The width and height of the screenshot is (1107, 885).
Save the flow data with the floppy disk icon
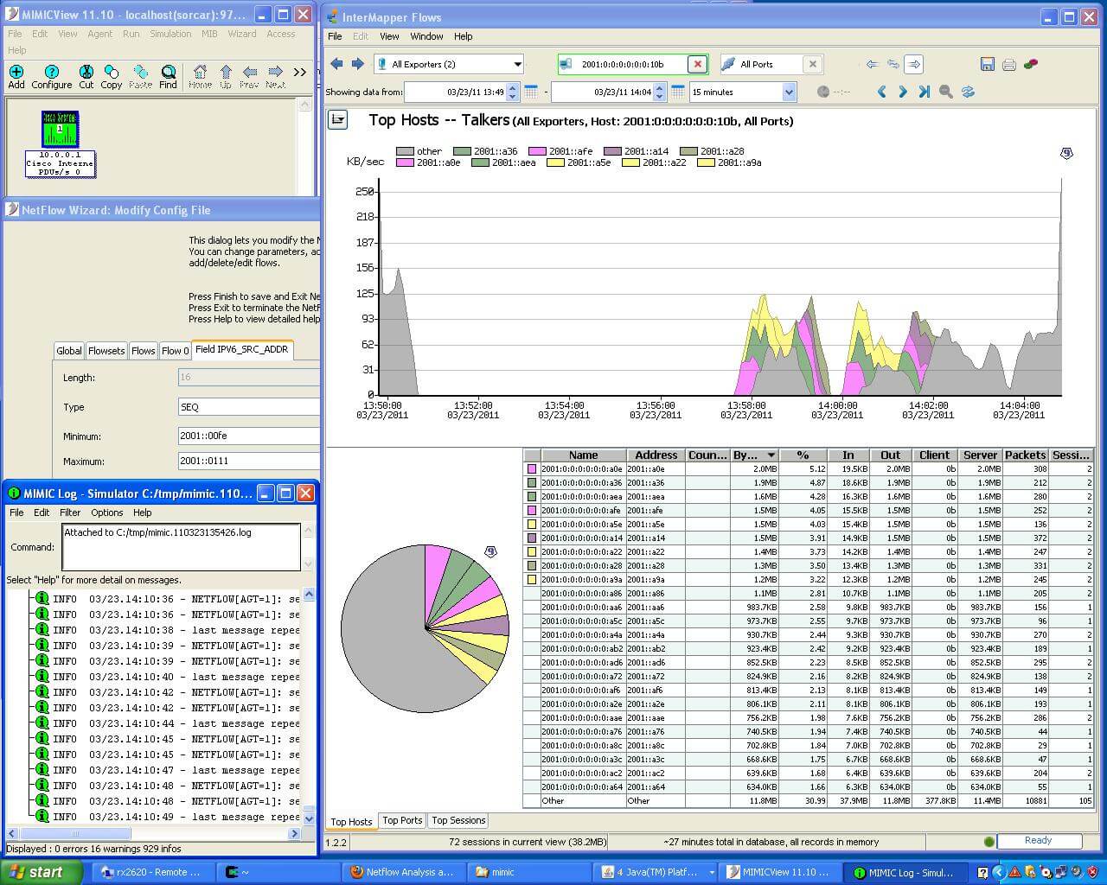click(988, 64)
